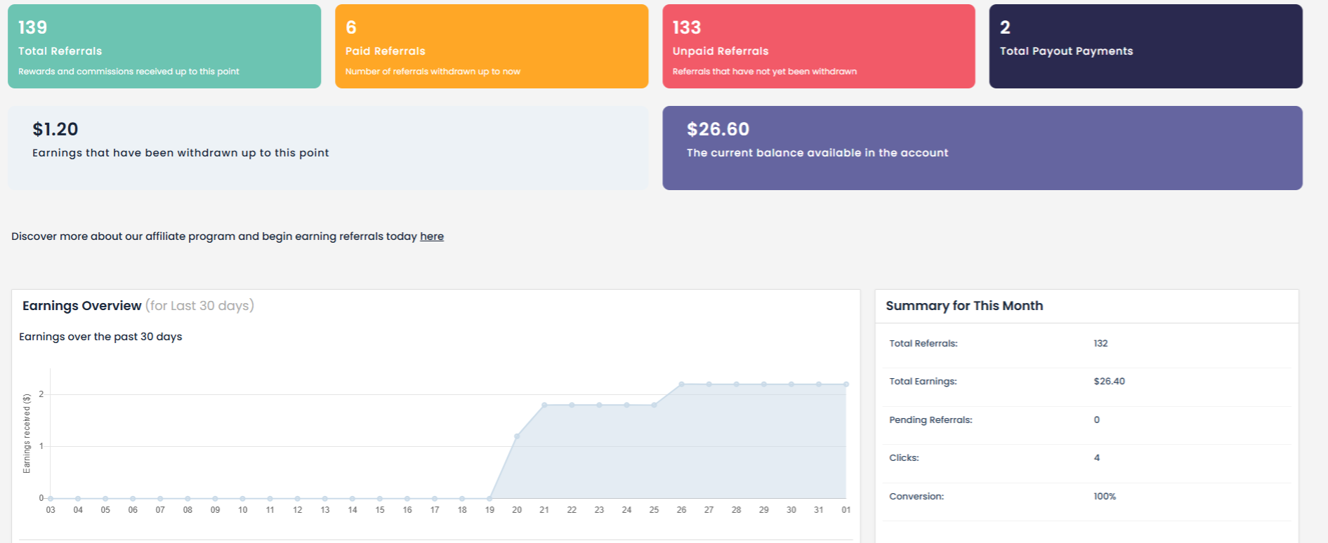Click the chart data point for day 26
The width and height of the screenshot is (1328, 543).
click(x=681, y=384)
